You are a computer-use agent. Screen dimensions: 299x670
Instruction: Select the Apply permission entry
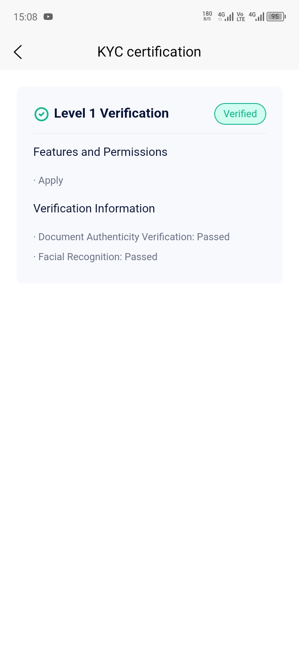coord(51,180)
